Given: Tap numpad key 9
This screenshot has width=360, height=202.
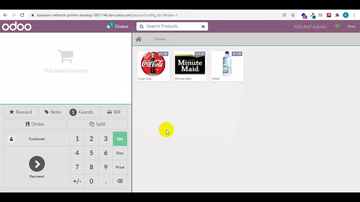Looking at the screenshot, I should tap(106, 167).
